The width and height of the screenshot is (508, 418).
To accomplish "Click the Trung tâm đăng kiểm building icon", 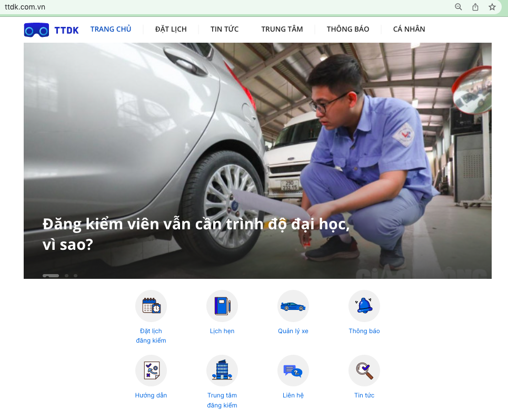I will tap(222, 370).
